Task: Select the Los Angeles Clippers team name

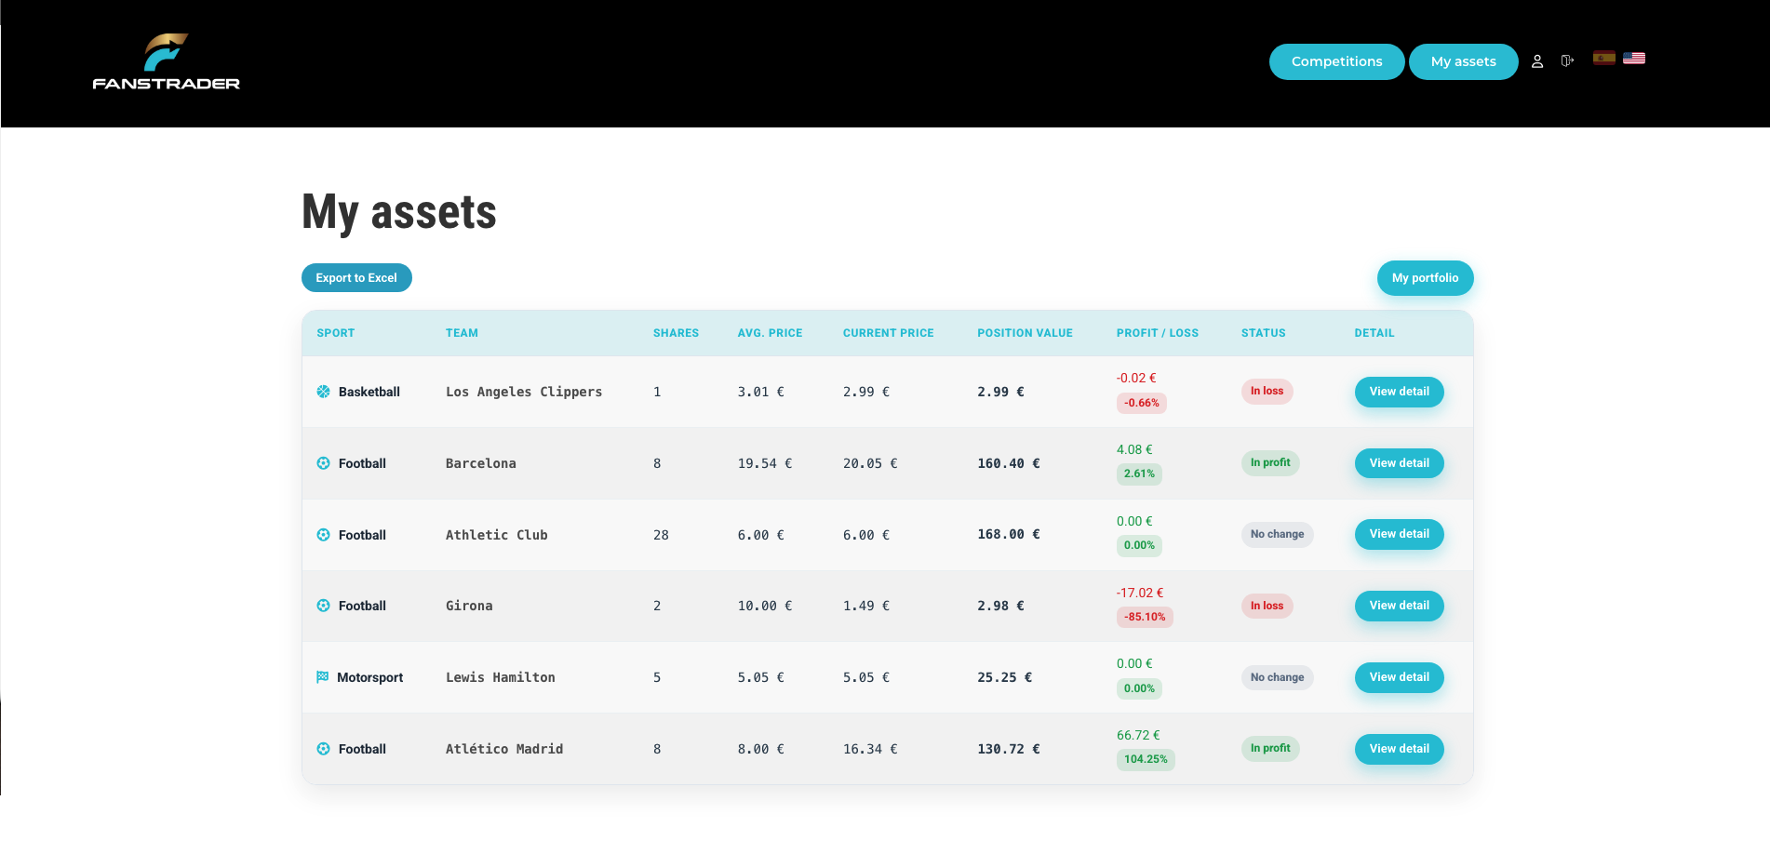Action: point(524,392)
